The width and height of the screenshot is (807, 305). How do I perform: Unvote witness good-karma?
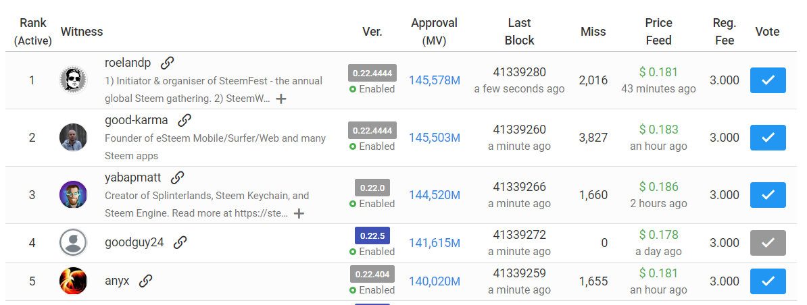tap(767, 138)
